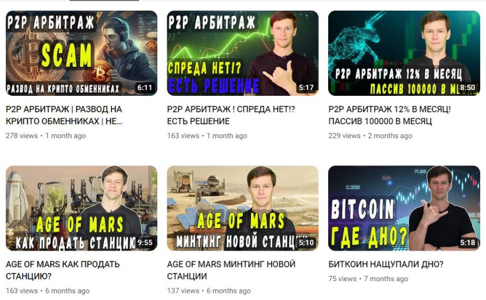
Task: Click the 5:18 duration badge
Action: coord(467,242)
